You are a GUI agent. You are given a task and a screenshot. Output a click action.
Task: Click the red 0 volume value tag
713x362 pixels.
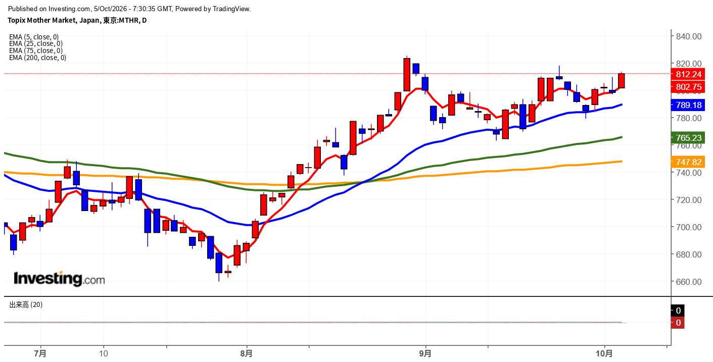click(678, 323)
